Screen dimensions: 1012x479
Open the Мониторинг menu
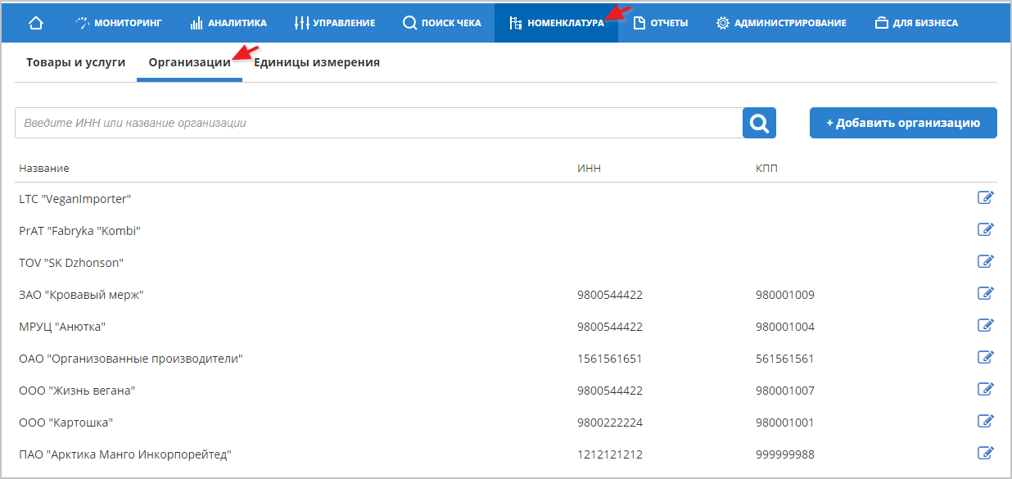click(x=120, y=23)
